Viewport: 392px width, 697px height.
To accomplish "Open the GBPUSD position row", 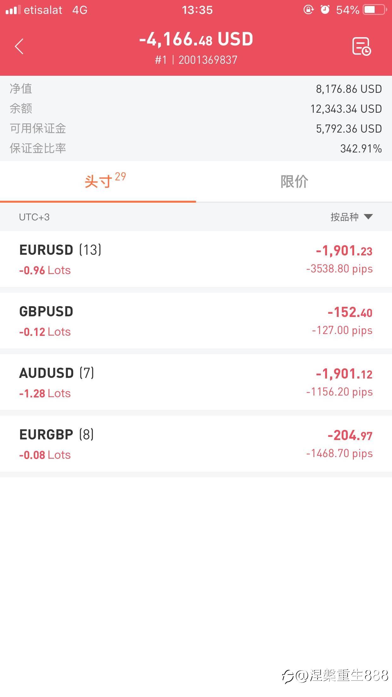I will tap(196, 321).
